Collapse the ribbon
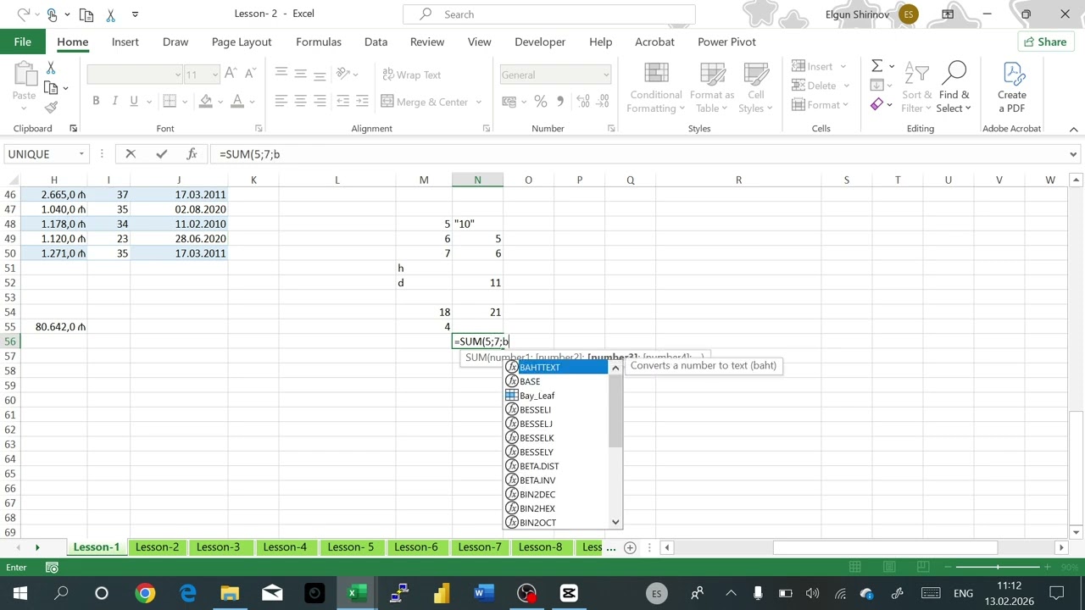 (1073, 129)
